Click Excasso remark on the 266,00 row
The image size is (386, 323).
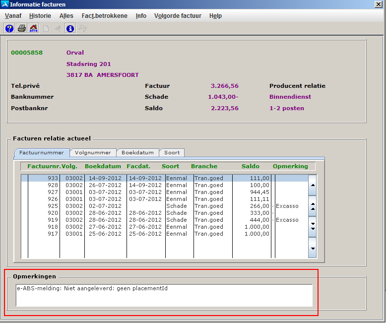[287, 206]
